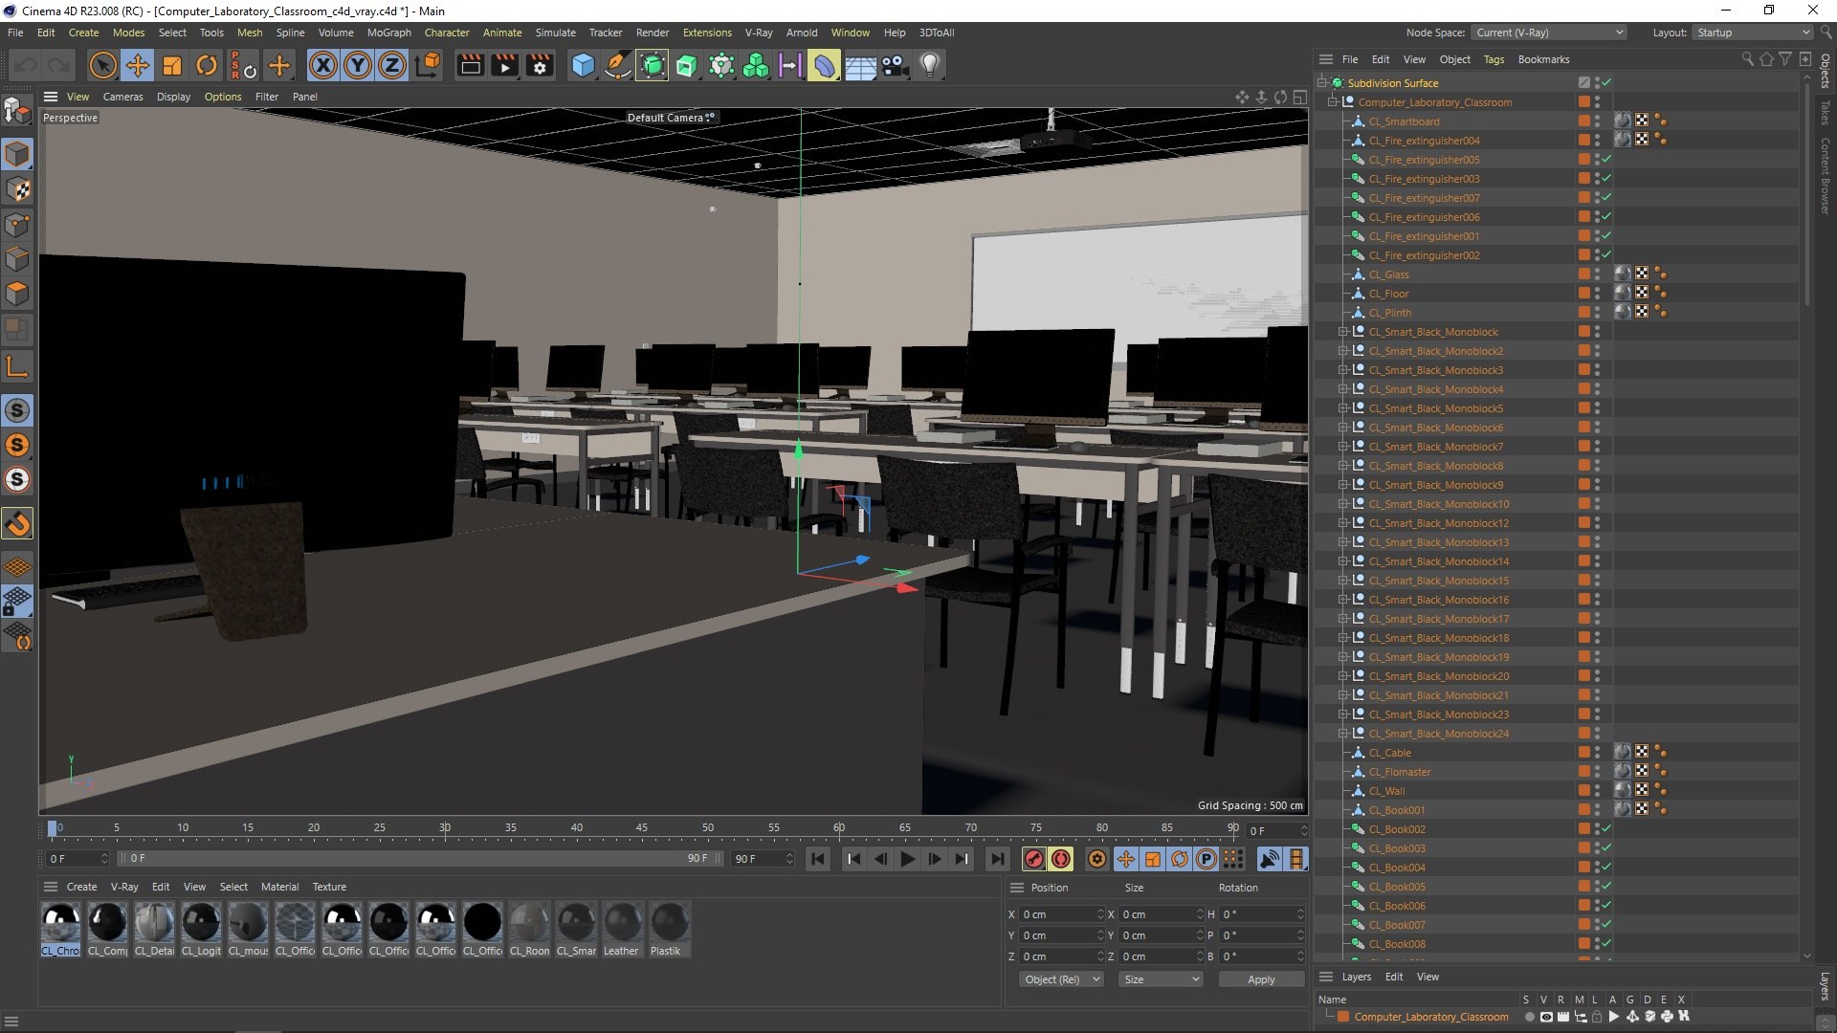The height and width of the screenshot is (1033, 1837).
Task: Open the MoGraph menu
Action: coord(388,33)
